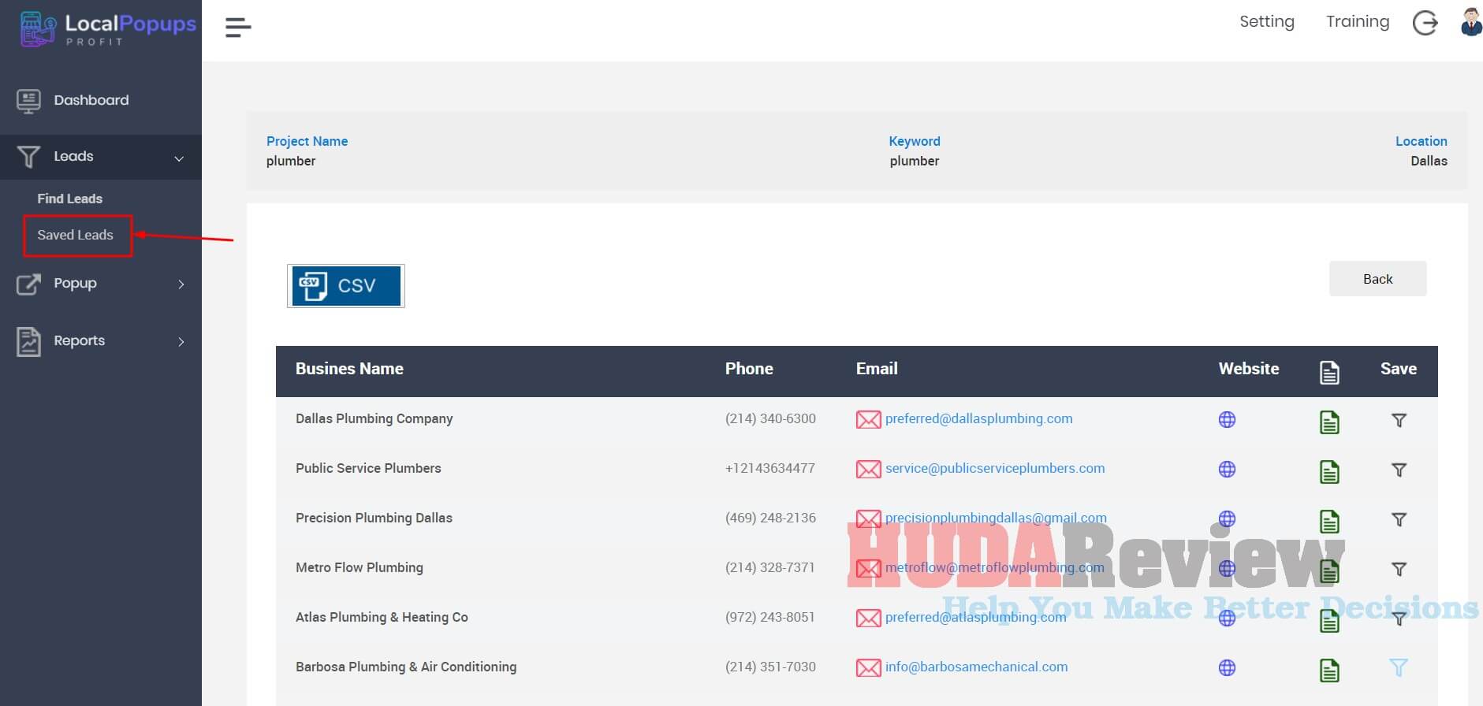
Task: Email preferred@dallasplumbing.com
Action: pos(978,418)
